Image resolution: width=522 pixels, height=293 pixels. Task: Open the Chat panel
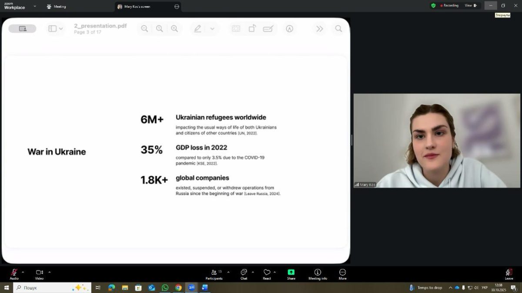coord(244,273)
